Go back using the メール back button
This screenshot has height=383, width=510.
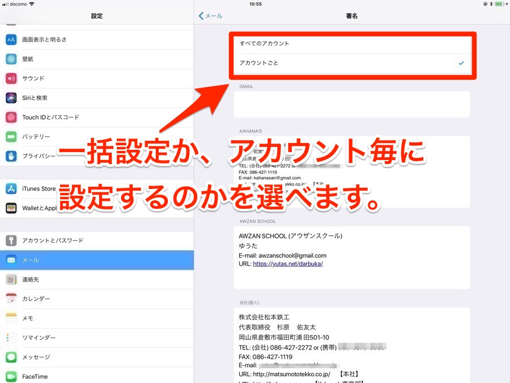point(210,16)
